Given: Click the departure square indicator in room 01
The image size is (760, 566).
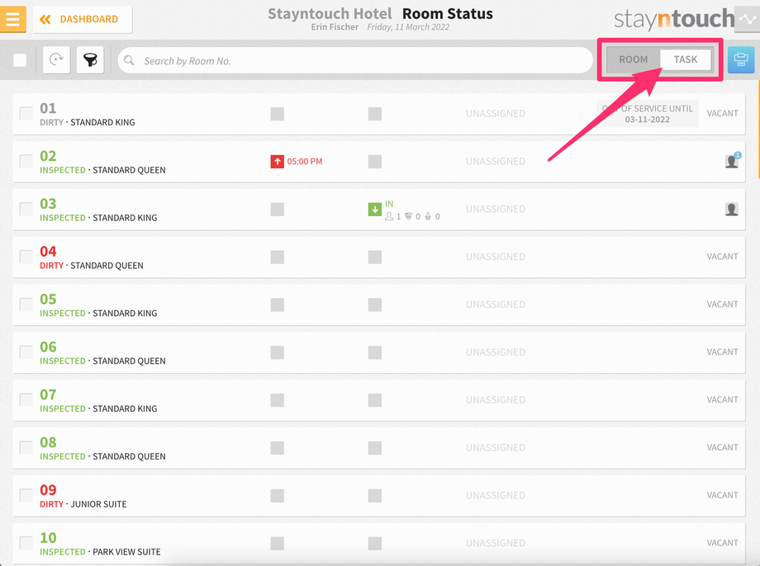Looking at the screenshot, I should (x=278, y=114).
